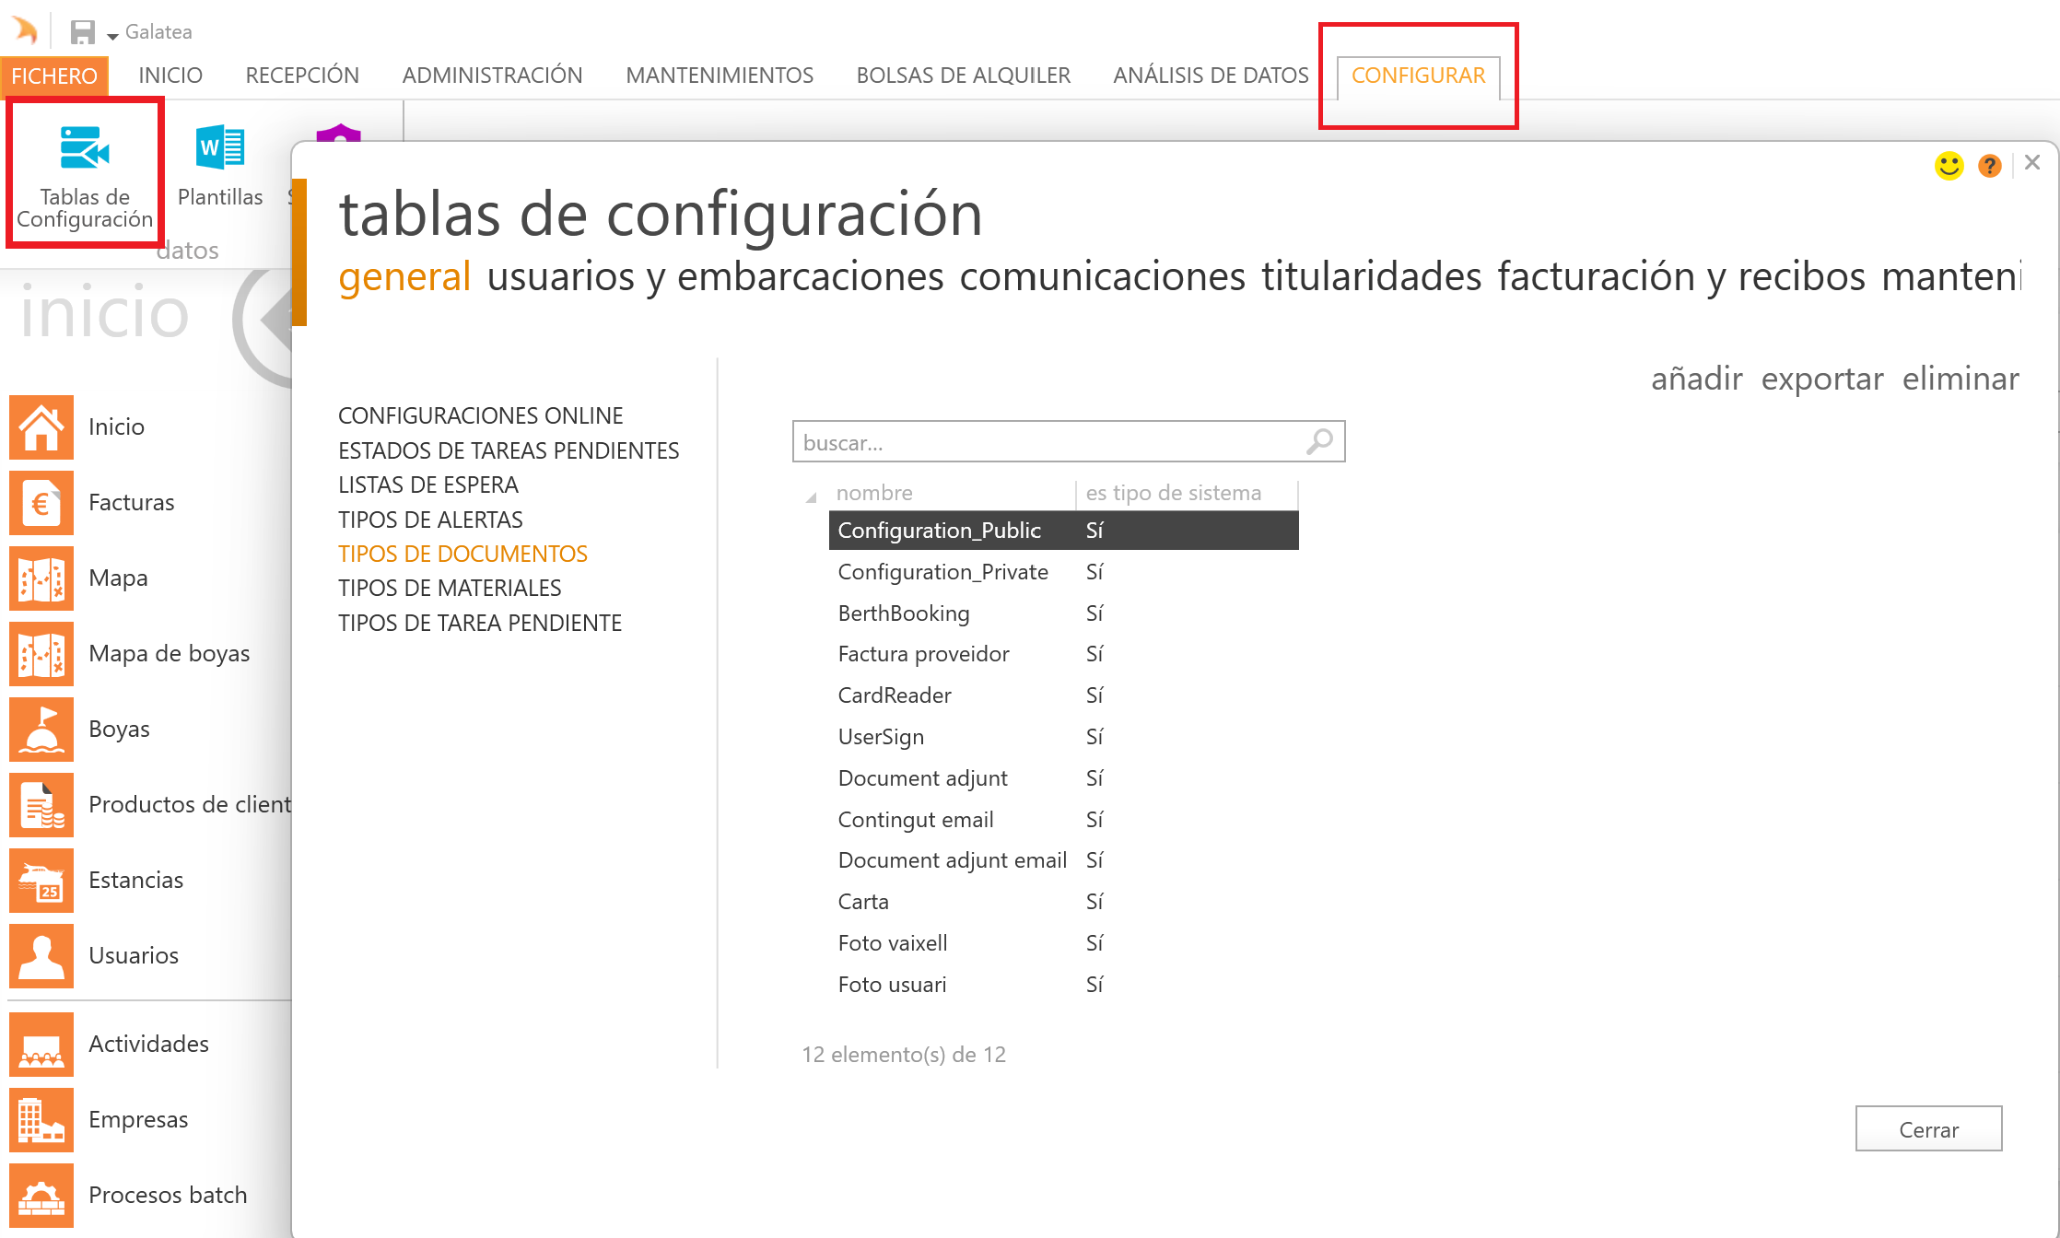Open the orange help question icon
Viewport: 2060px width, 1238px height.
point(1990,166)
